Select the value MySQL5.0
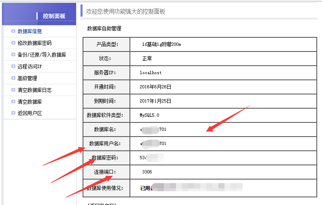 (x=149, y=115)
